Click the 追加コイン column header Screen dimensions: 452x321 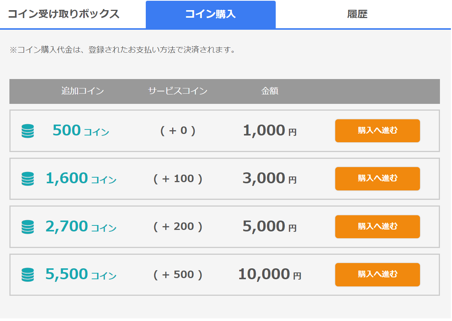click(82, 91)
